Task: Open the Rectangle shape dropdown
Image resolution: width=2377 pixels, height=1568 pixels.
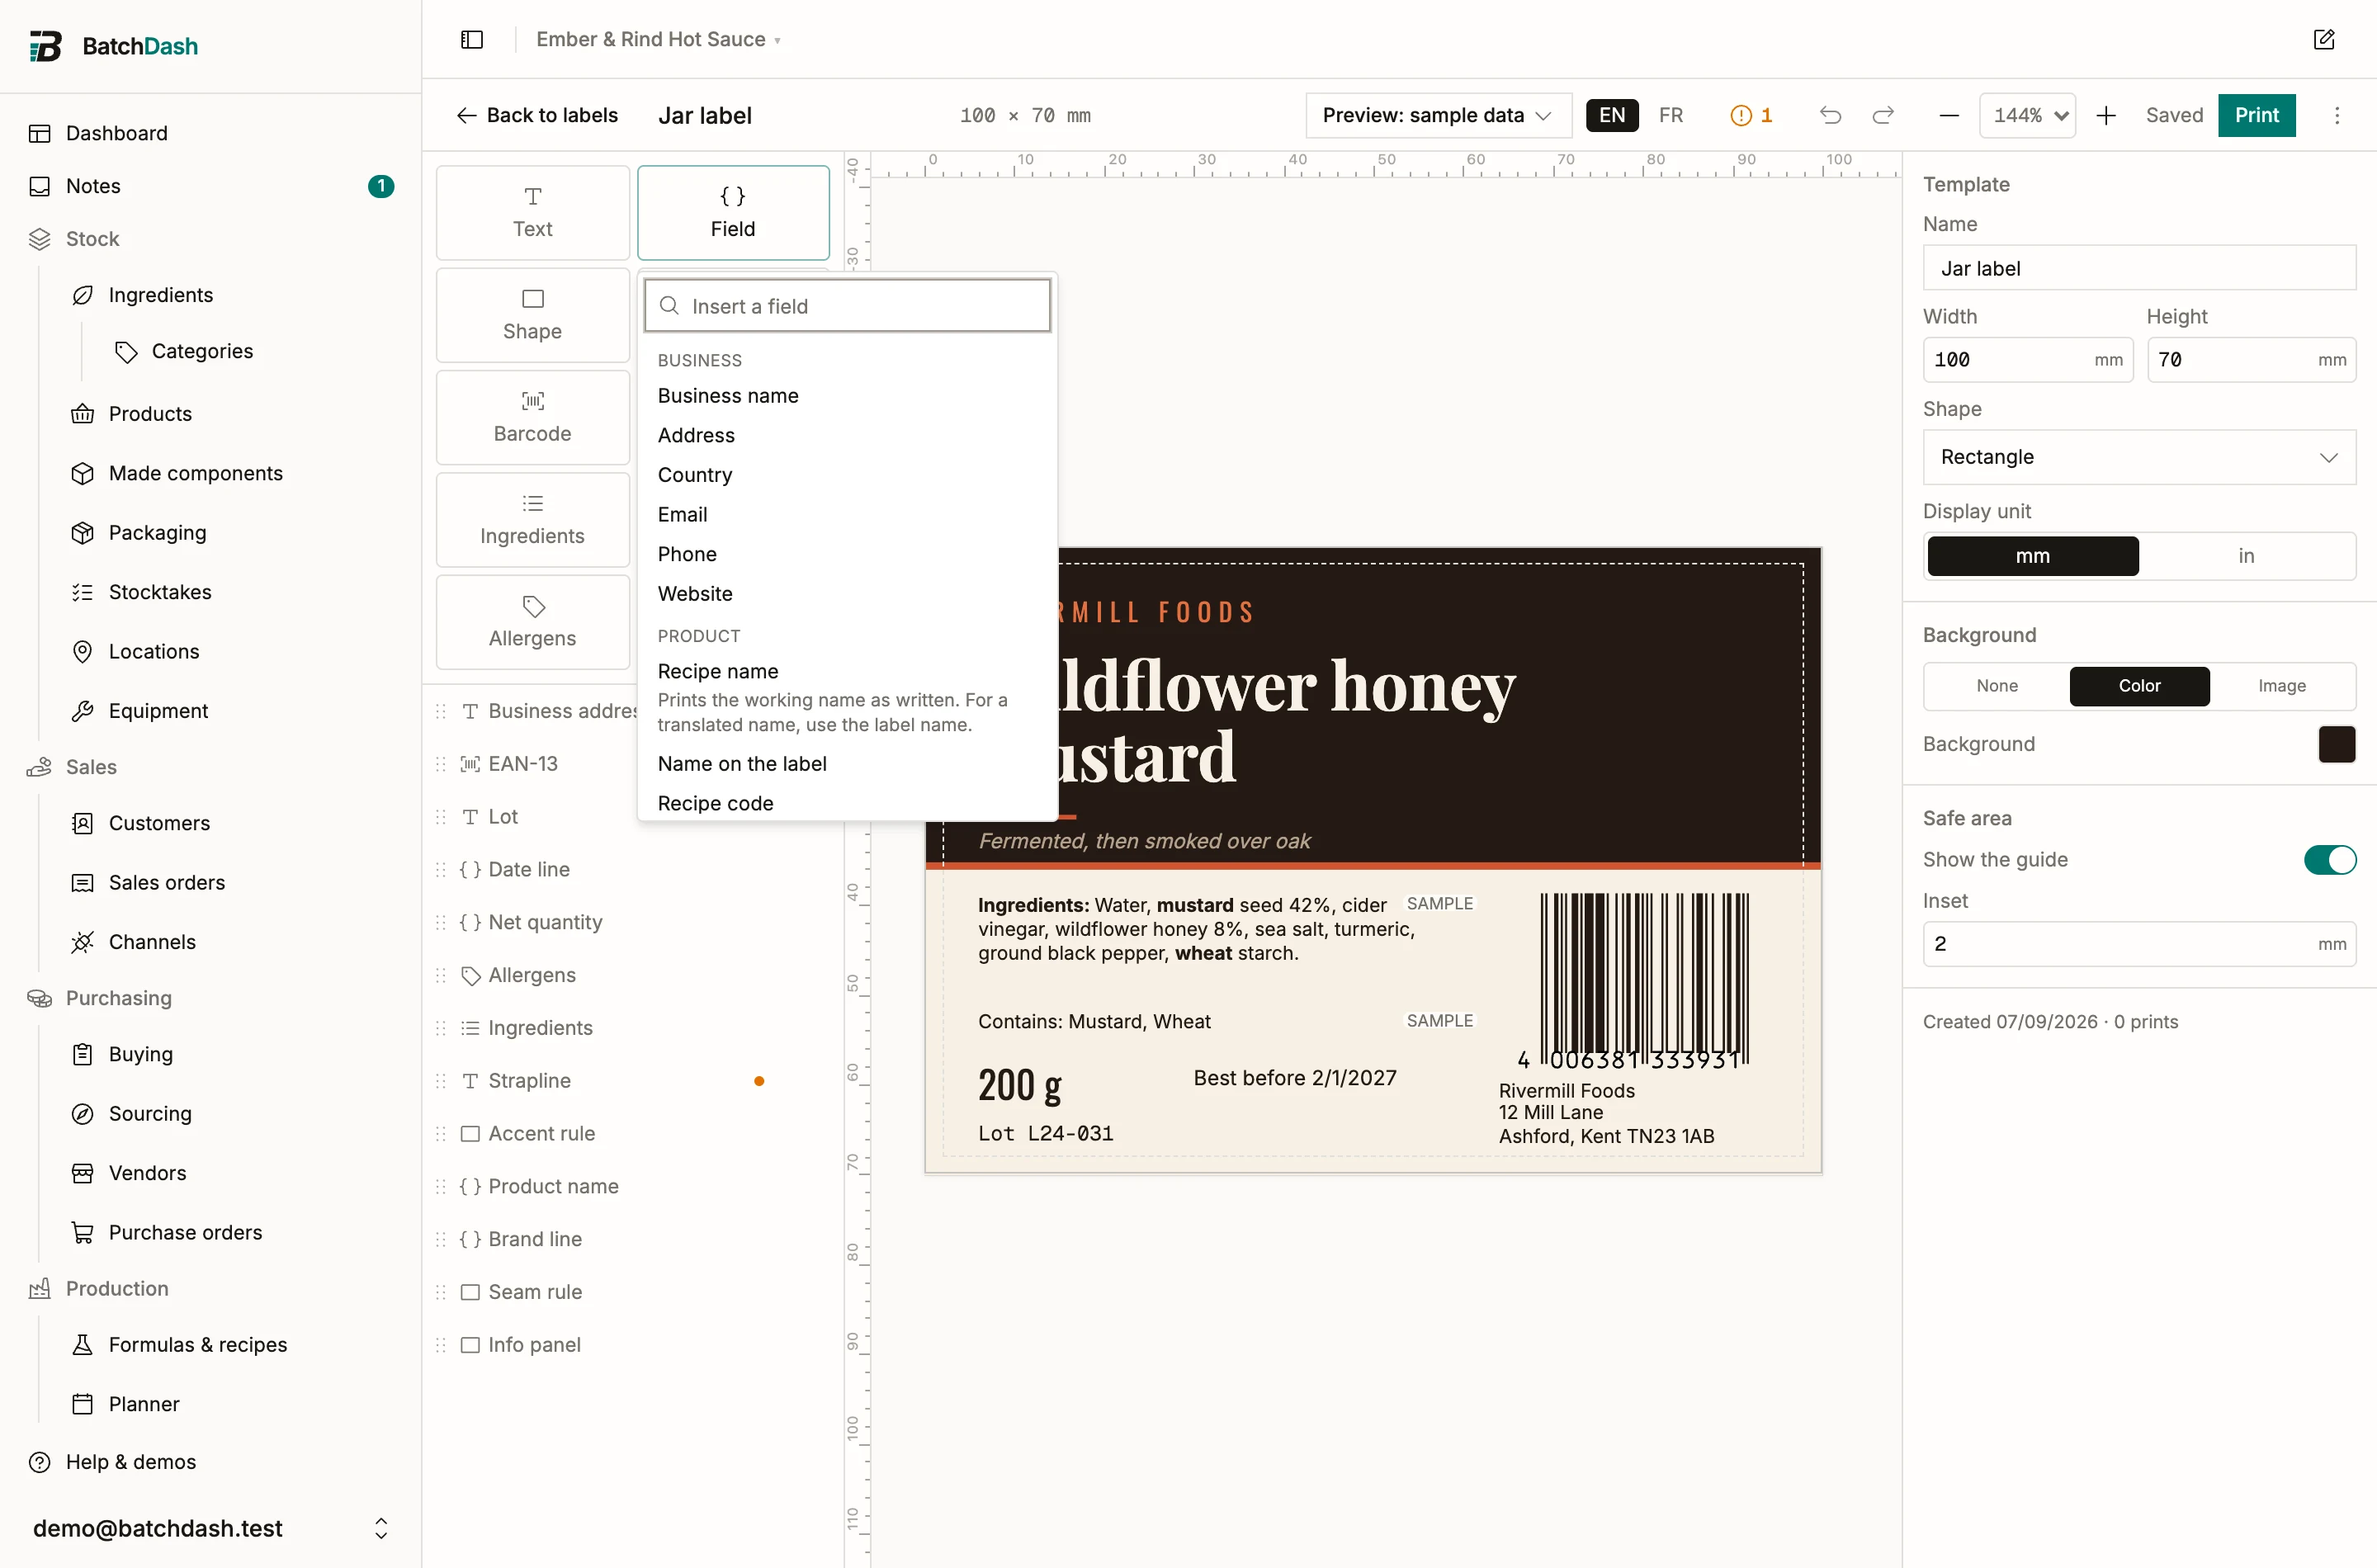Action: pyautogui.click(x=2139, y=457)
